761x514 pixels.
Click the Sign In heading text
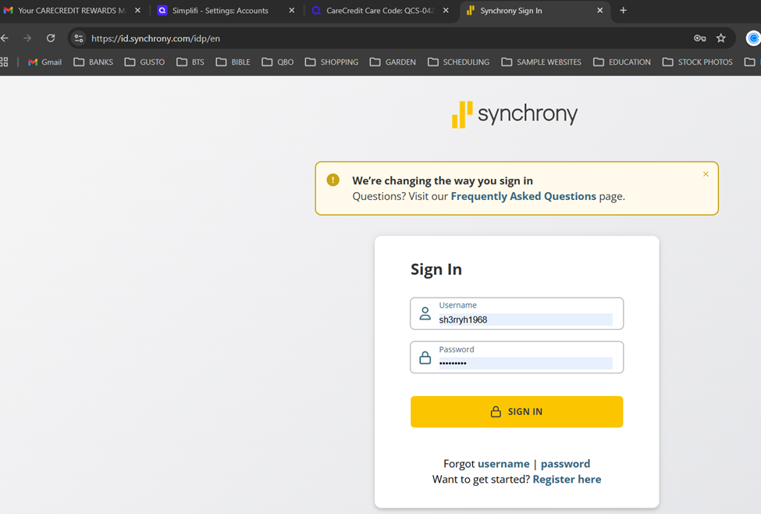436,269
